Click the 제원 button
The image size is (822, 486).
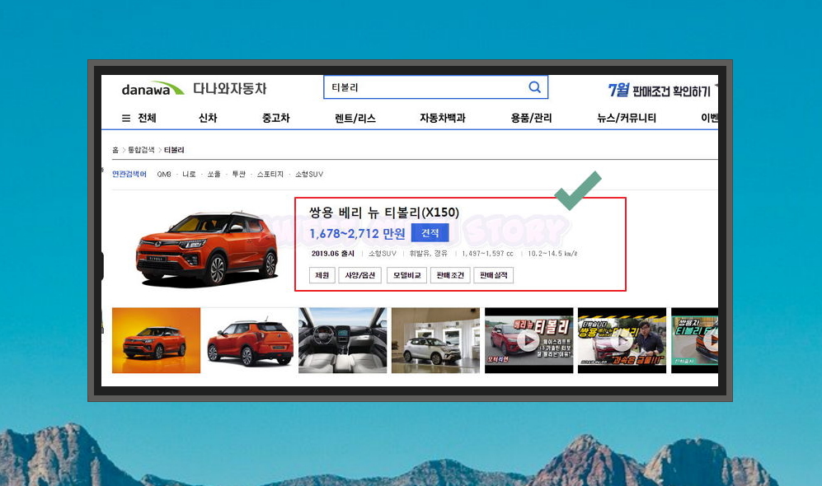322,275
